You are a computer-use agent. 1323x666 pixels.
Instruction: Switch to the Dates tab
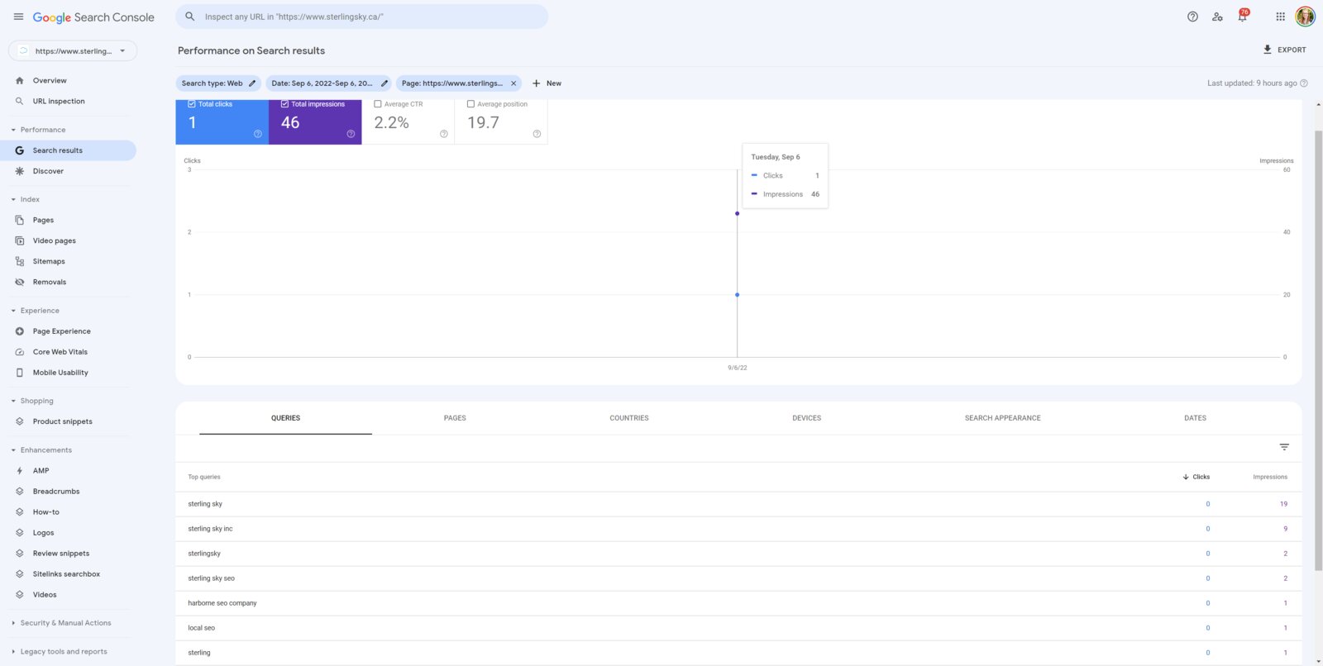click(x=1195, y=418)
